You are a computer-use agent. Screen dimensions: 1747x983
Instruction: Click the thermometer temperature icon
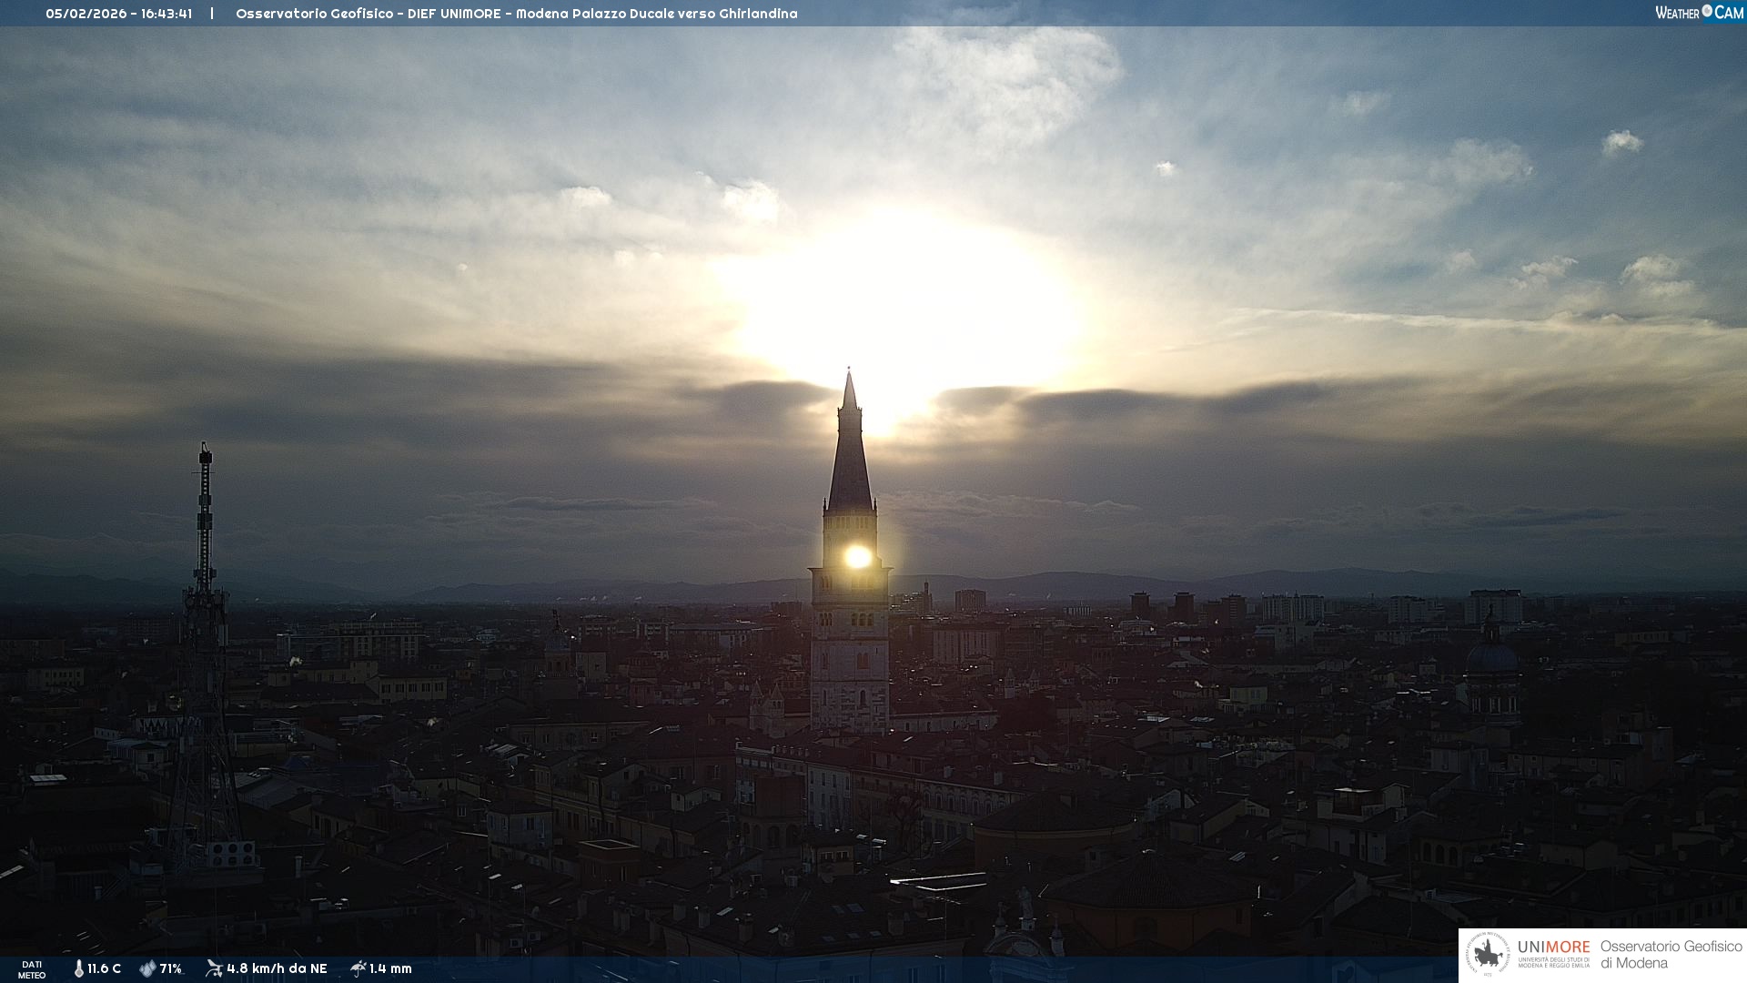(x=79, y=968)
